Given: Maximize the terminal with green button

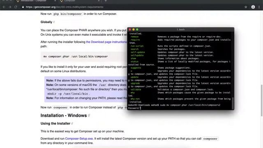Looking at the screenshot, I should click(x=137, y=30).
